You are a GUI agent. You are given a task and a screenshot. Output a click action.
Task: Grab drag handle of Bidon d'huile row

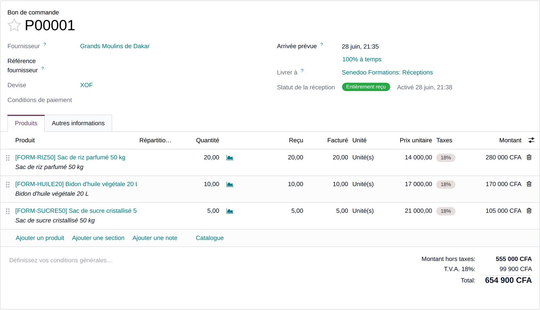(8, 185)
